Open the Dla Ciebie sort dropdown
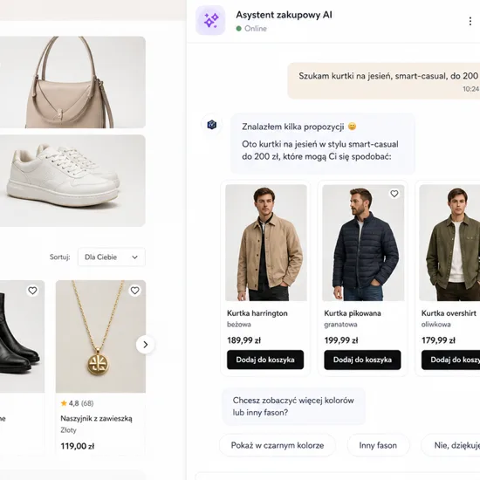 (x=112, y=257)
